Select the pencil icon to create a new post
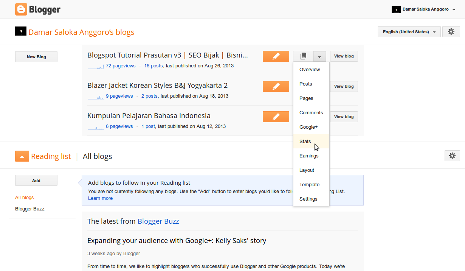Viewport: 465px width, 271px height. (x=276, y=56)
